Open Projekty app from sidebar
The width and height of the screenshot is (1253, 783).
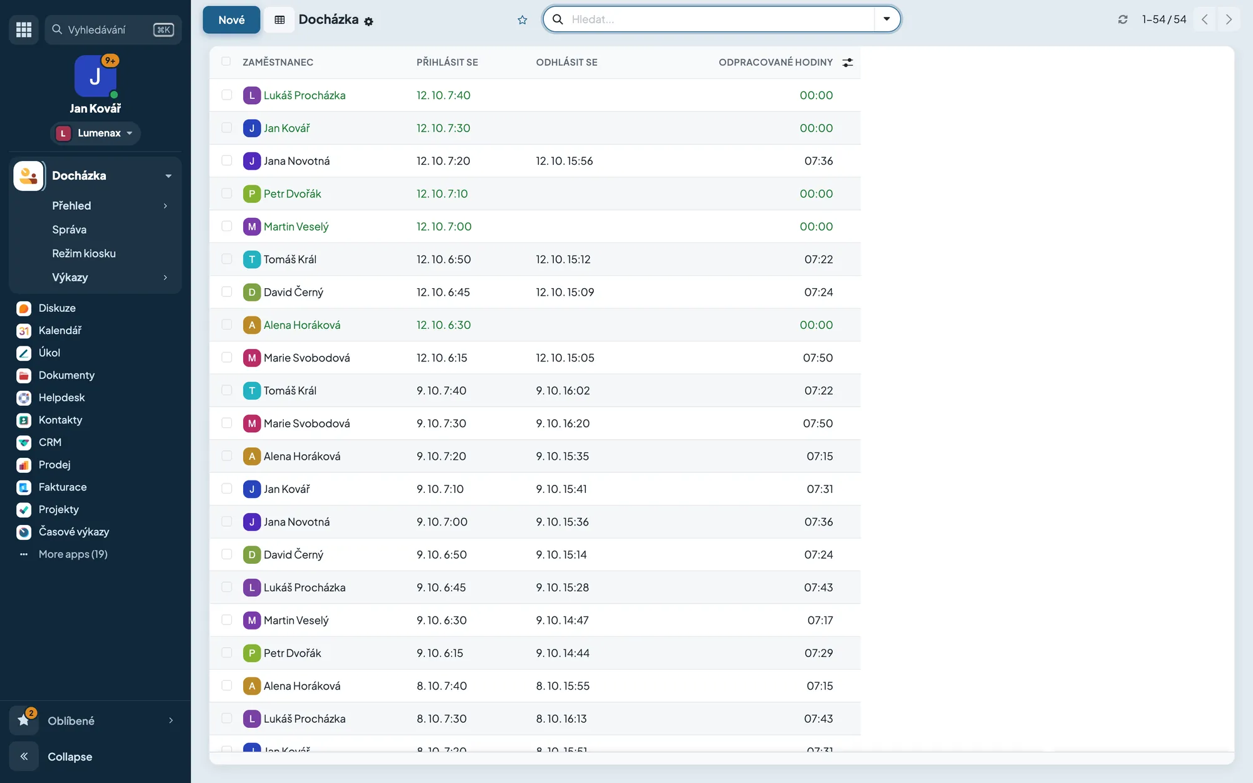point(58,509)
